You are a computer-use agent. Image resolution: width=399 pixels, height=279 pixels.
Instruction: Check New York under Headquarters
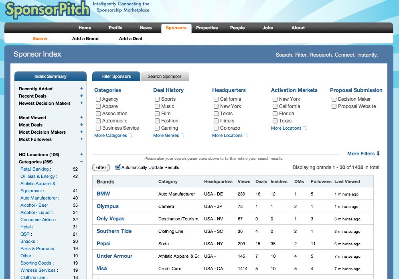pyautogui.click(x=216, y=106)
